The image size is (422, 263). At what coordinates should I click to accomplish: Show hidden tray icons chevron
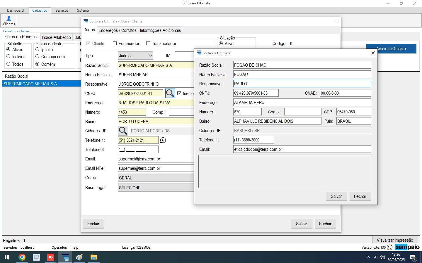368,257
